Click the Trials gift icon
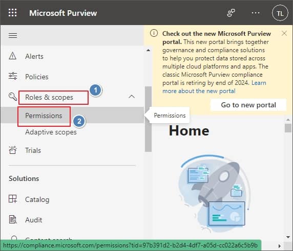 pos(13,150)
